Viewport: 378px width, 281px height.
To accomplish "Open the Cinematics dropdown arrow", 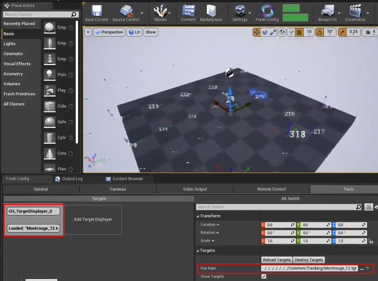I will [x=368, y=13].
